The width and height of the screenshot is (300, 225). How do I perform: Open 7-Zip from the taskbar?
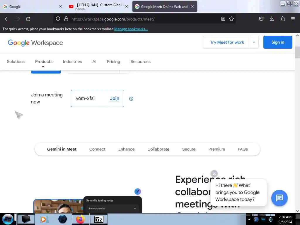[99, 219]
